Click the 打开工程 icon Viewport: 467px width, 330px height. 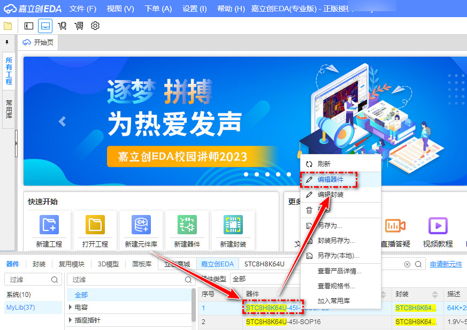95,225
